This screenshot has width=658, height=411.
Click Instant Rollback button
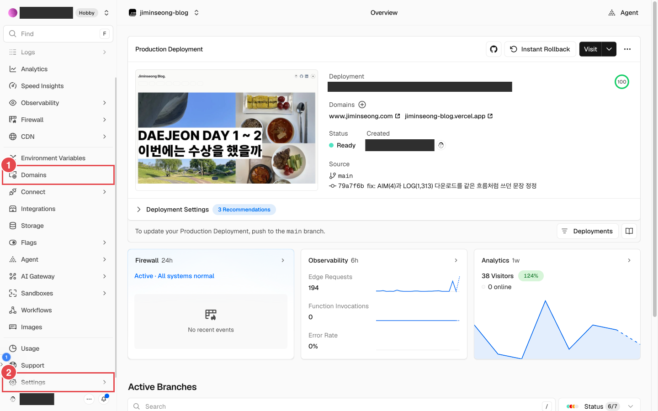coord(540,49)
